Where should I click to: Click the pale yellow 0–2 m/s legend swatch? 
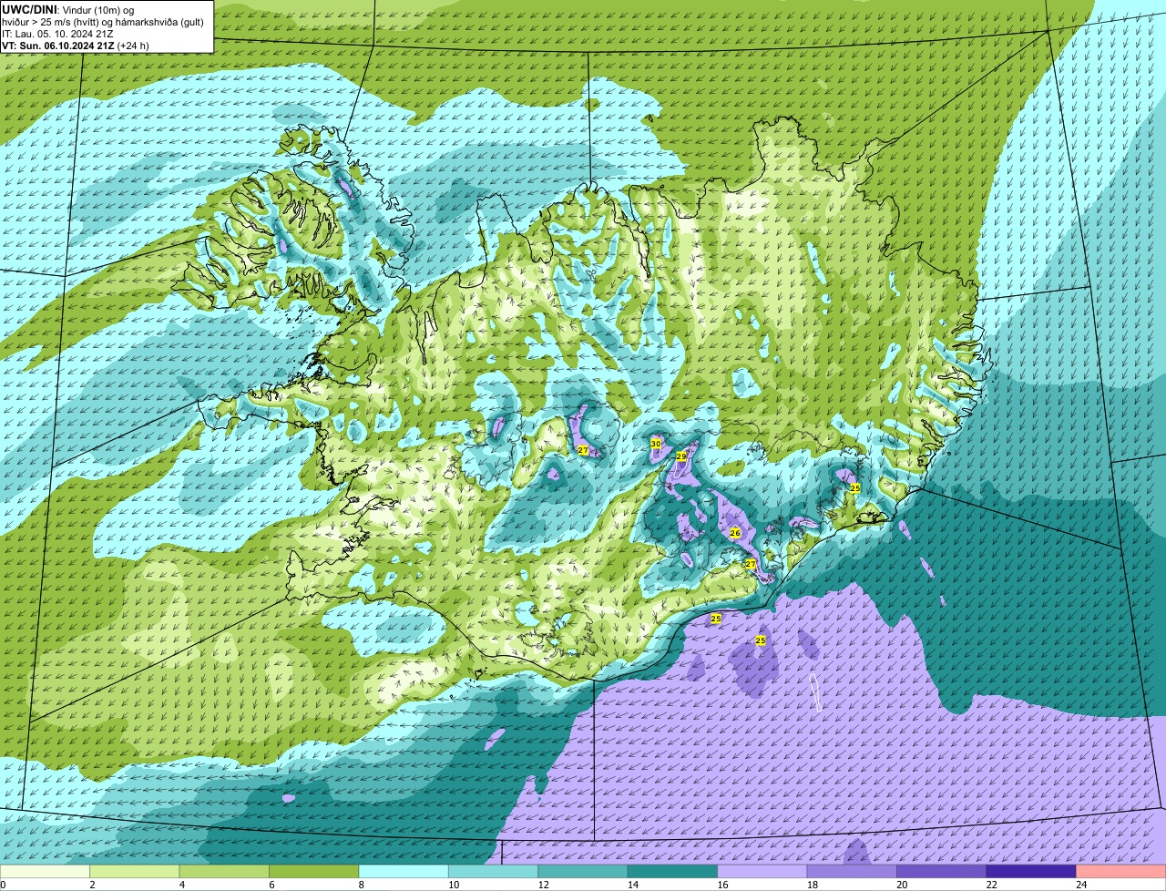point(45,872)
